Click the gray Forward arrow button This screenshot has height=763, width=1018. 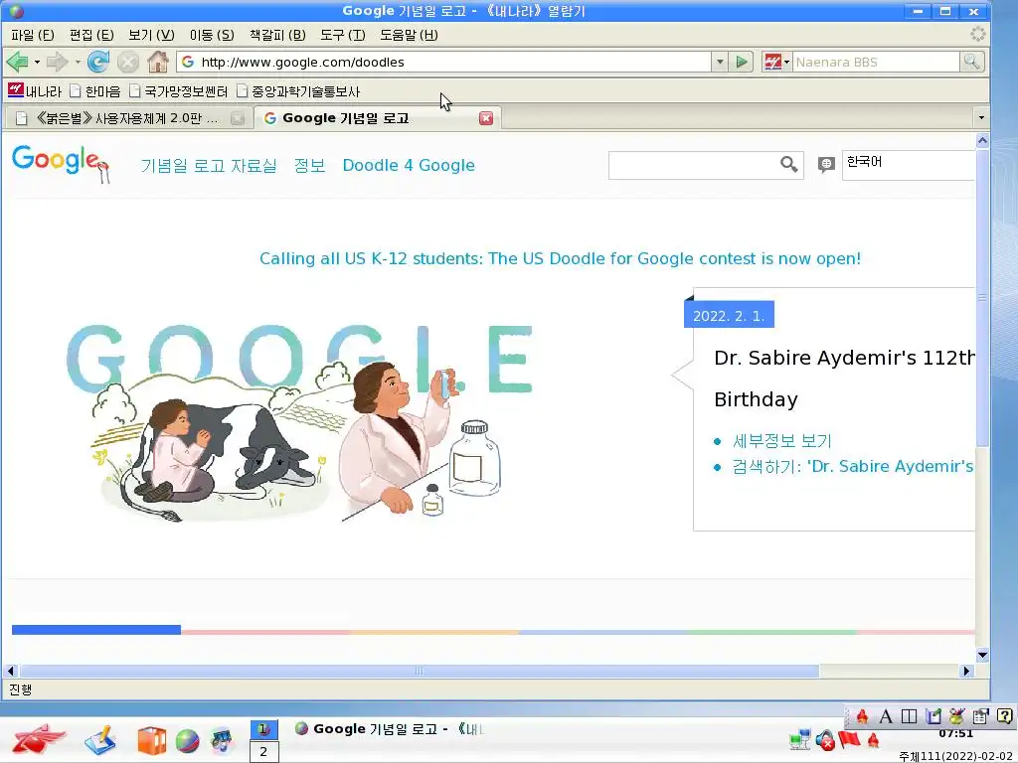point(57,63)
